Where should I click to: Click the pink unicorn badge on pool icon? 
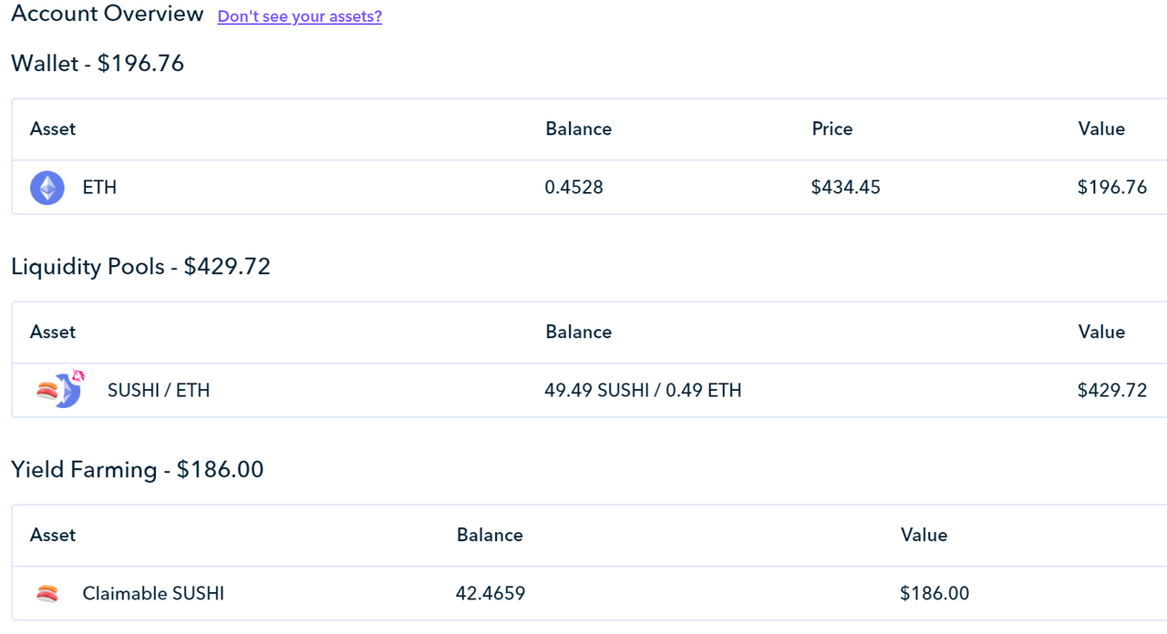click(78, 374)
